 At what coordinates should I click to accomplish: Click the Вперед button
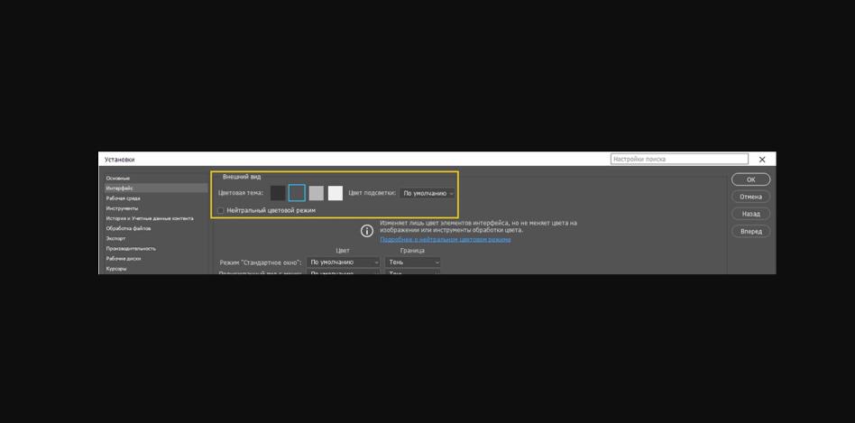(x=751, y=232)
